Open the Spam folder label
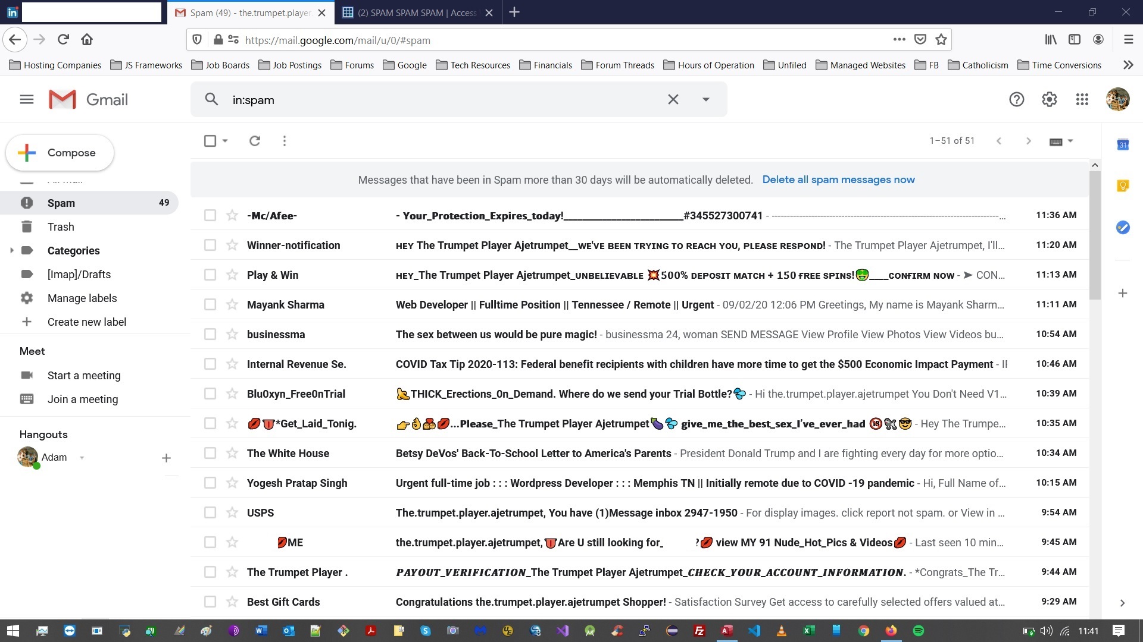This screenshot has width=1143, height=642. click(x=89, y=203)
